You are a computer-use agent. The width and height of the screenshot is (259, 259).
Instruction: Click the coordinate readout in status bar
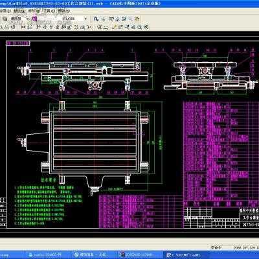tap(246, 247)
